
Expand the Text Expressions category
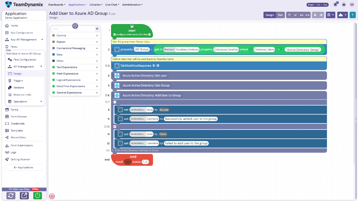[75, 67]
